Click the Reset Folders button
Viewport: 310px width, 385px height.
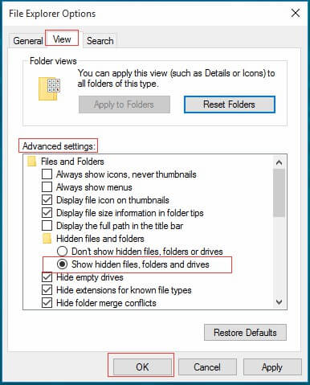(x=230, y=104)
